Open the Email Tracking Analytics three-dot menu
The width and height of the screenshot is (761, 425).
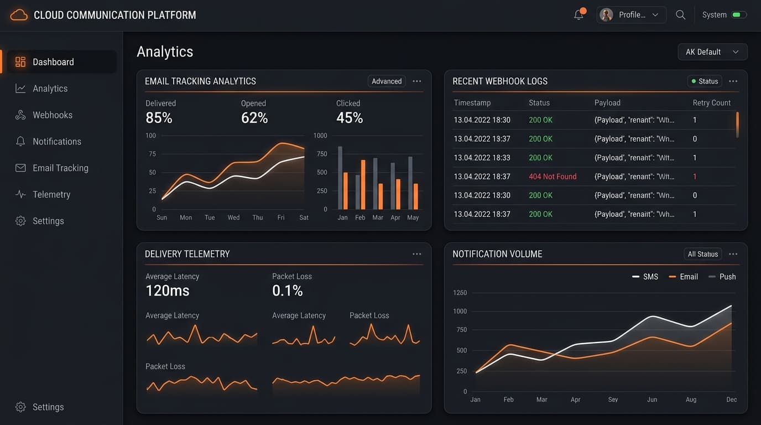(x=417, y=81)
